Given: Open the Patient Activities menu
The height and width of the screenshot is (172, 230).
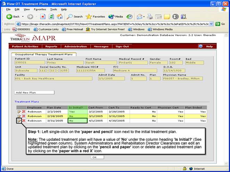Looking at the screenshot, I should click(25, 46).
